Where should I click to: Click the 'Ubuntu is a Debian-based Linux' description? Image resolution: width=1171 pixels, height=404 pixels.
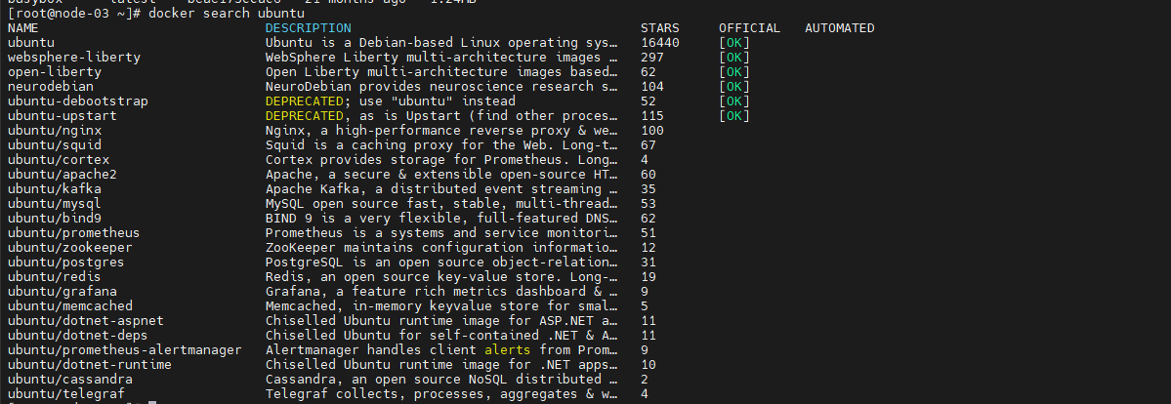pyautogui.click(x=441, y=43)
